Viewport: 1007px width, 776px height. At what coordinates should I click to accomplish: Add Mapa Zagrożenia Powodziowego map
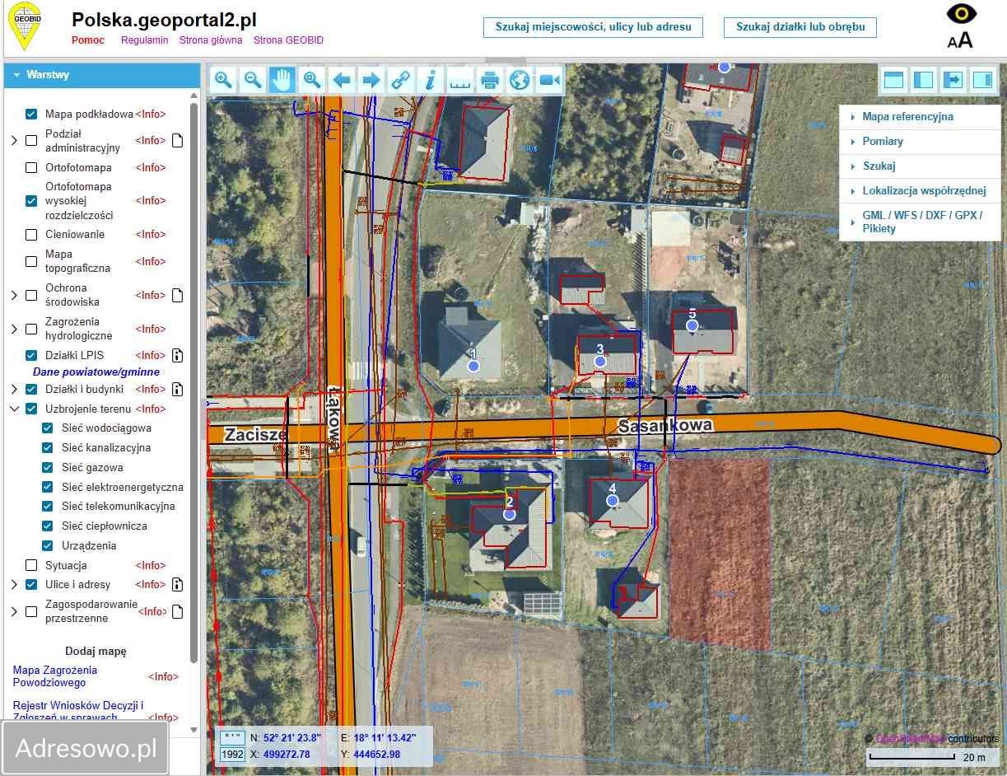coord(55,676)
